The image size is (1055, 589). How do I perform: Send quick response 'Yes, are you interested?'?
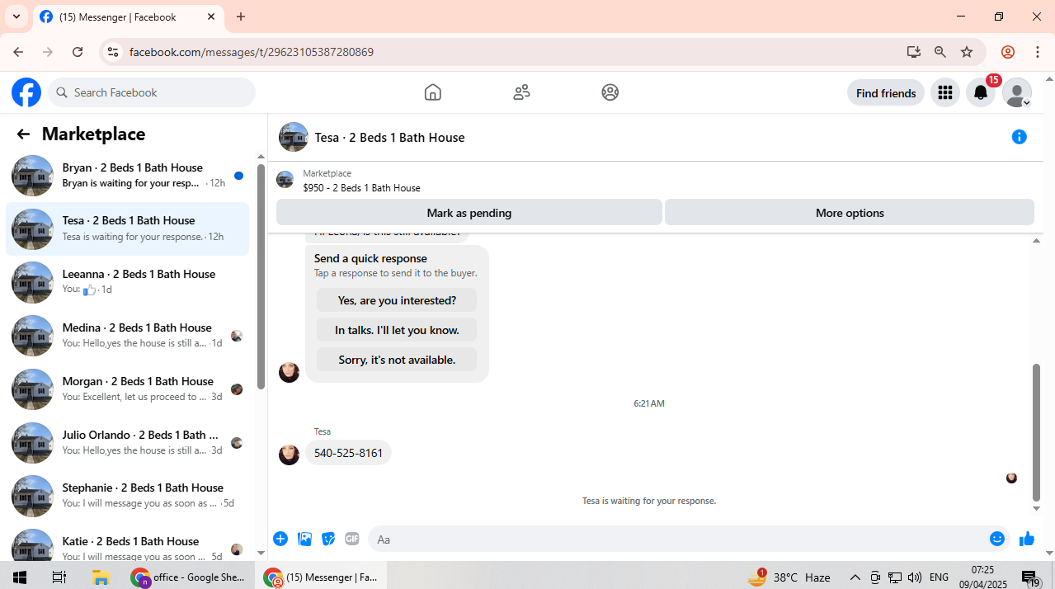tap(397, 300)
